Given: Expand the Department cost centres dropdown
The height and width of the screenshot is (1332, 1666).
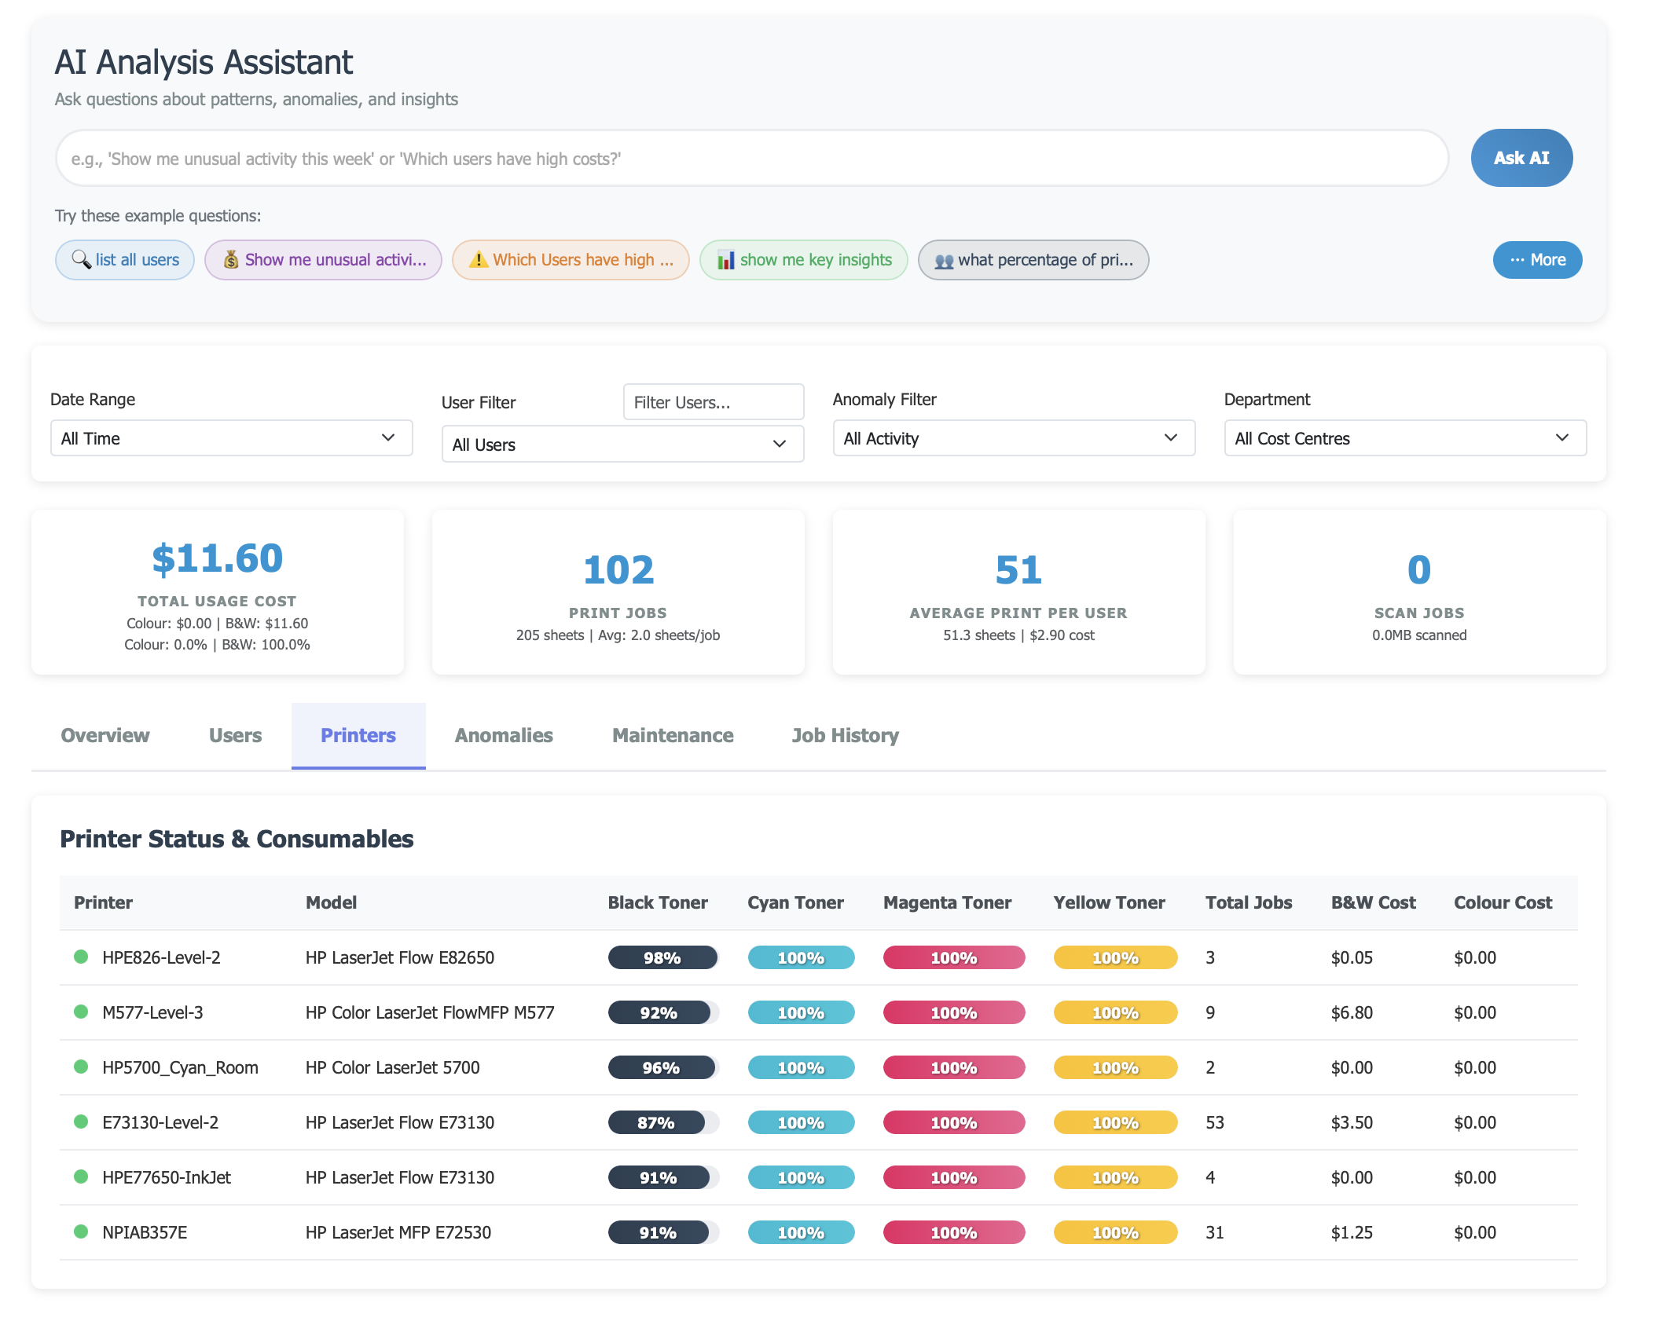Looking at the screenshot, I should point(1404,438).
